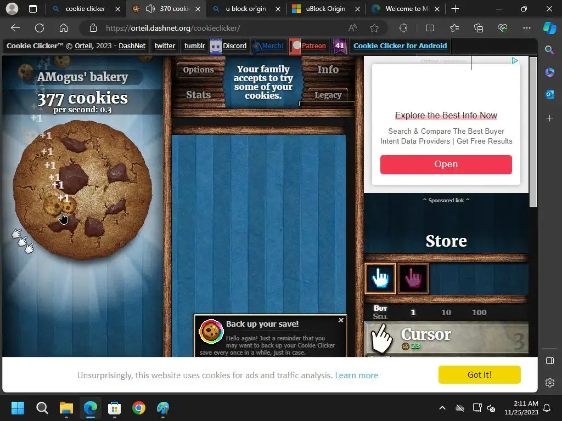Open sidebar Search tool
The height and width of the screenshot is (421, 562).
click(549, 50)
